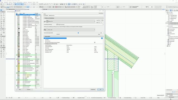
Task: Collapse the Eigenschaften section
Action: tap(44, 36)
